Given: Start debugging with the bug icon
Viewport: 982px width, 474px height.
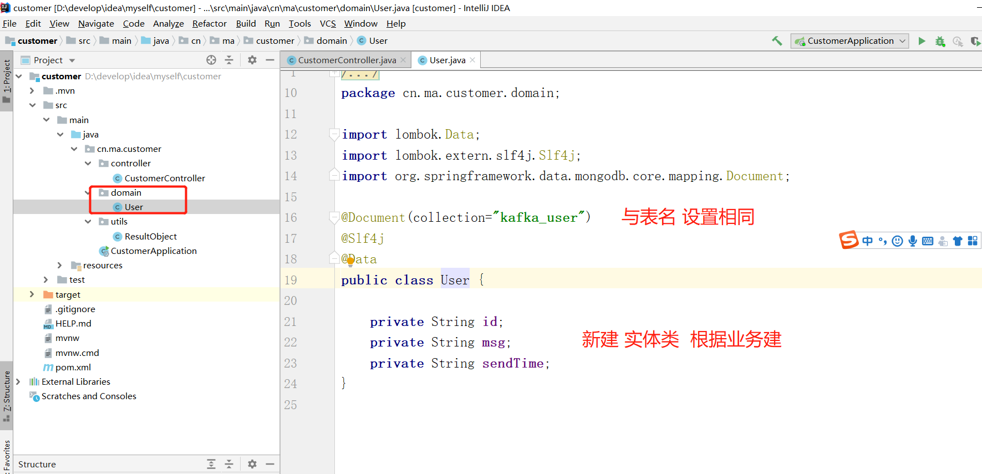Looking at the screenshot, I should click(x=940, y=41).
